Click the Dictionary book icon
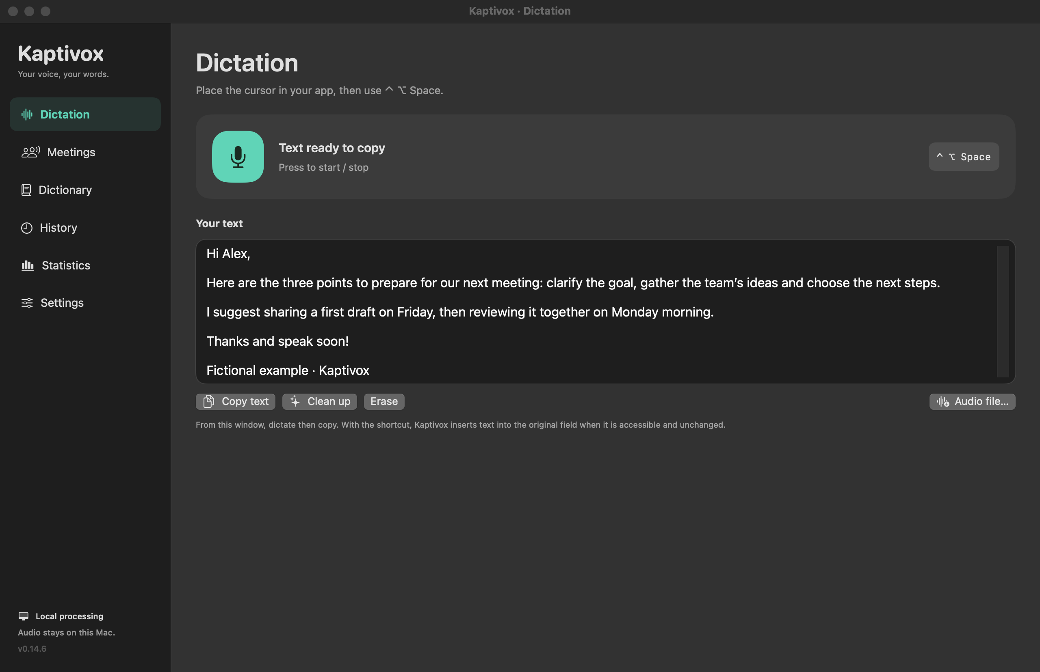This screenshot has height=672, width=1040. (x=26, y=190)
